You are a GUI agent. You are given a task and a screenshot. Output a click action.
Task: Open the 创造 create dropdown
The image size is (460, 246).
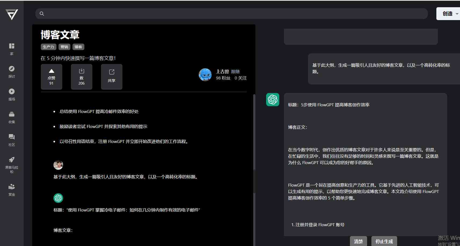point(448,14)
